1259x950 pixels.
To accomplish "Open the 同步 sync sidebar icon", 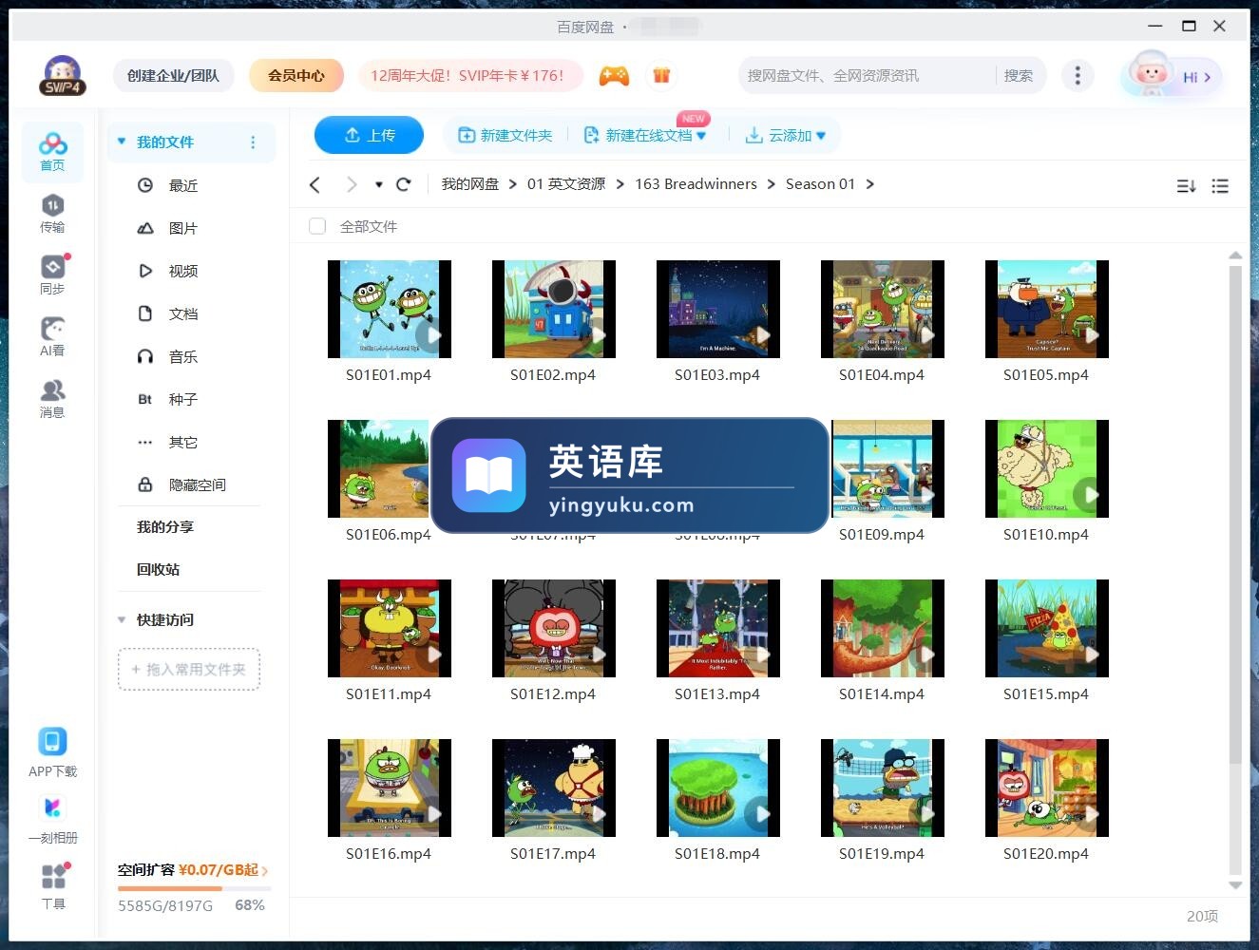I will point(52,275).
